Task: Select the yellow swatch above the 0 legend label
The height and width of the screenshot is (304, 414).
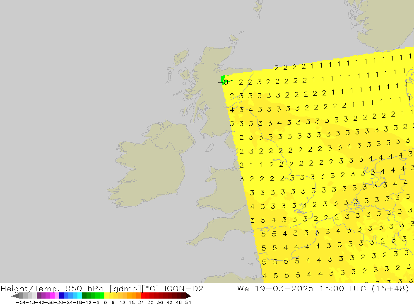Action: click(x=106, y=296)
